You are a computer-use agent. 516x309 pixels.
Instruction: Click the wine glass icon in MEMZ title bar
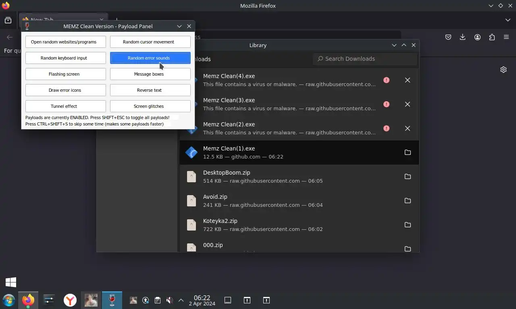click(27, 26)
